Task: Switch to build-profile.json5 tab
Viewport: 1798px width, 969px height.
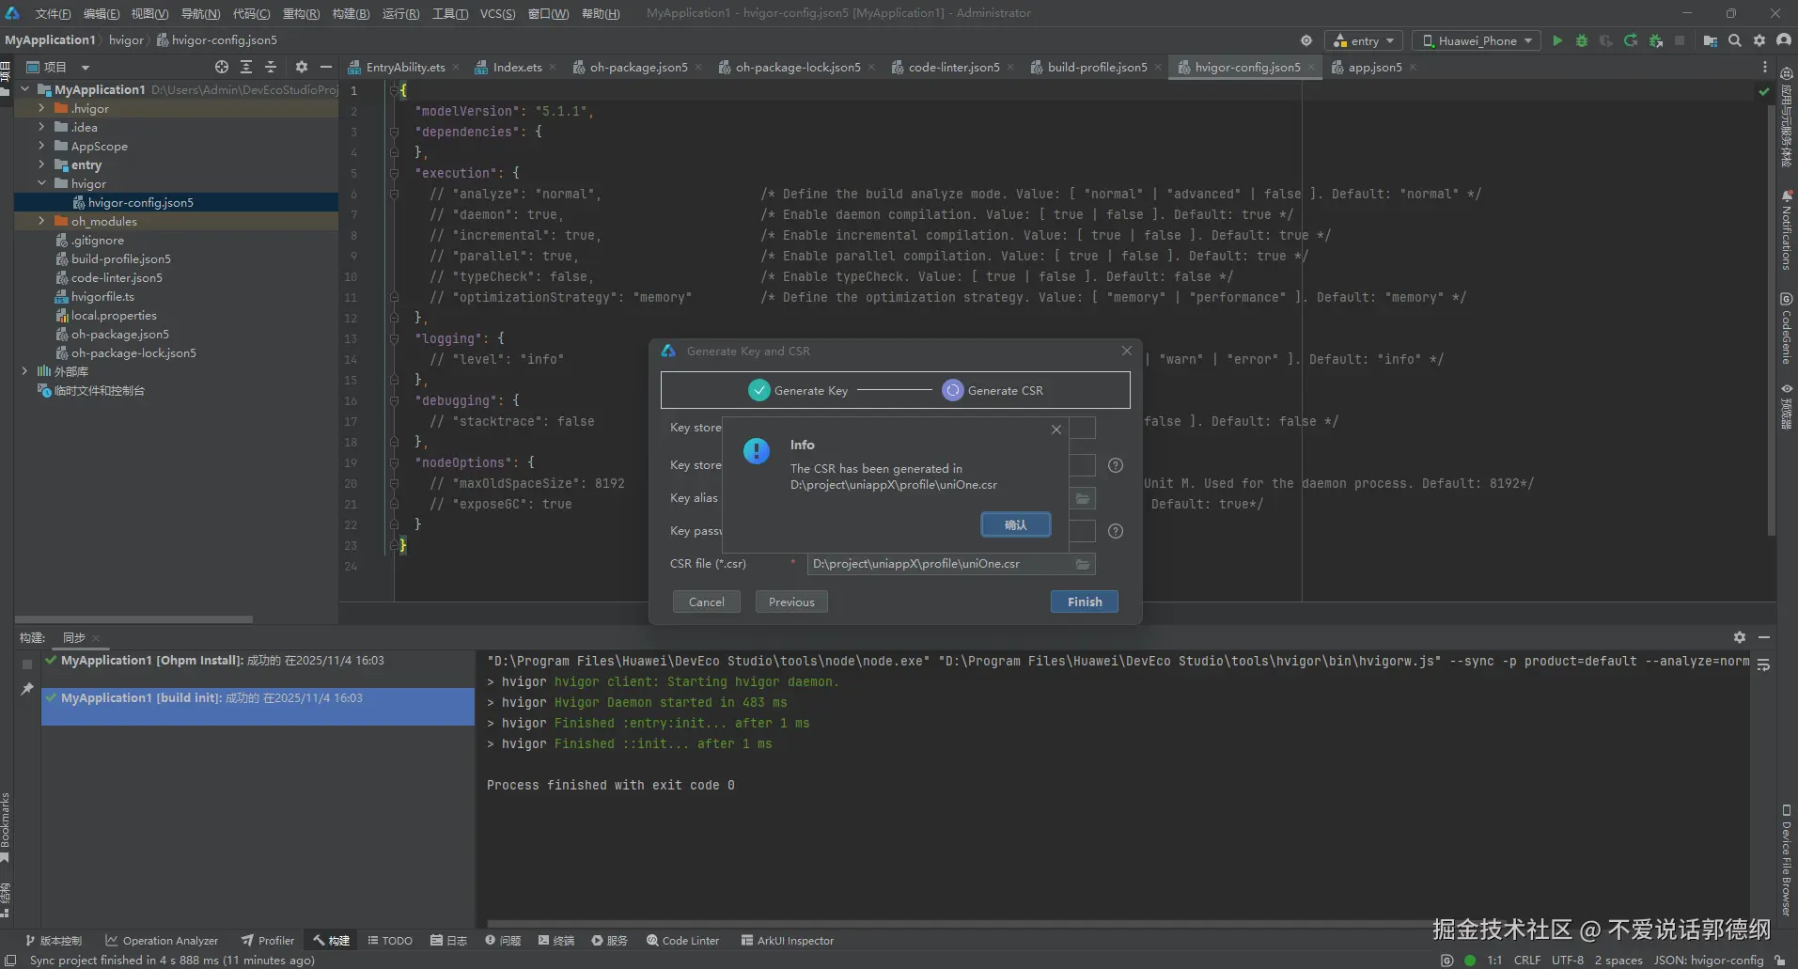Action: [x=1096, y=67]
